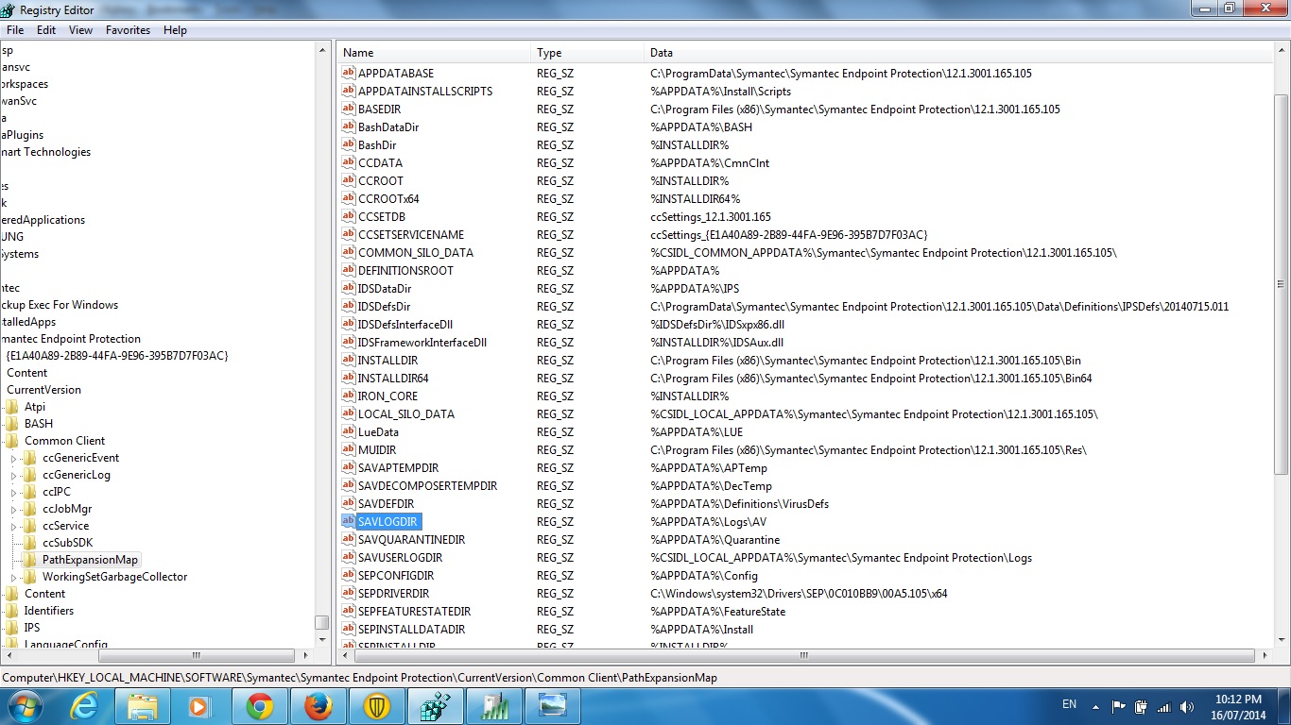This screenshot has width=1291, height=725.
Task: Select the COMMON_SILO_DATA value
Action: [416, 252]
